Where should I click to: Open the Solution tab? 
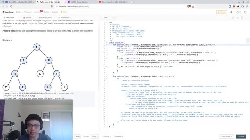coord(27,17)
